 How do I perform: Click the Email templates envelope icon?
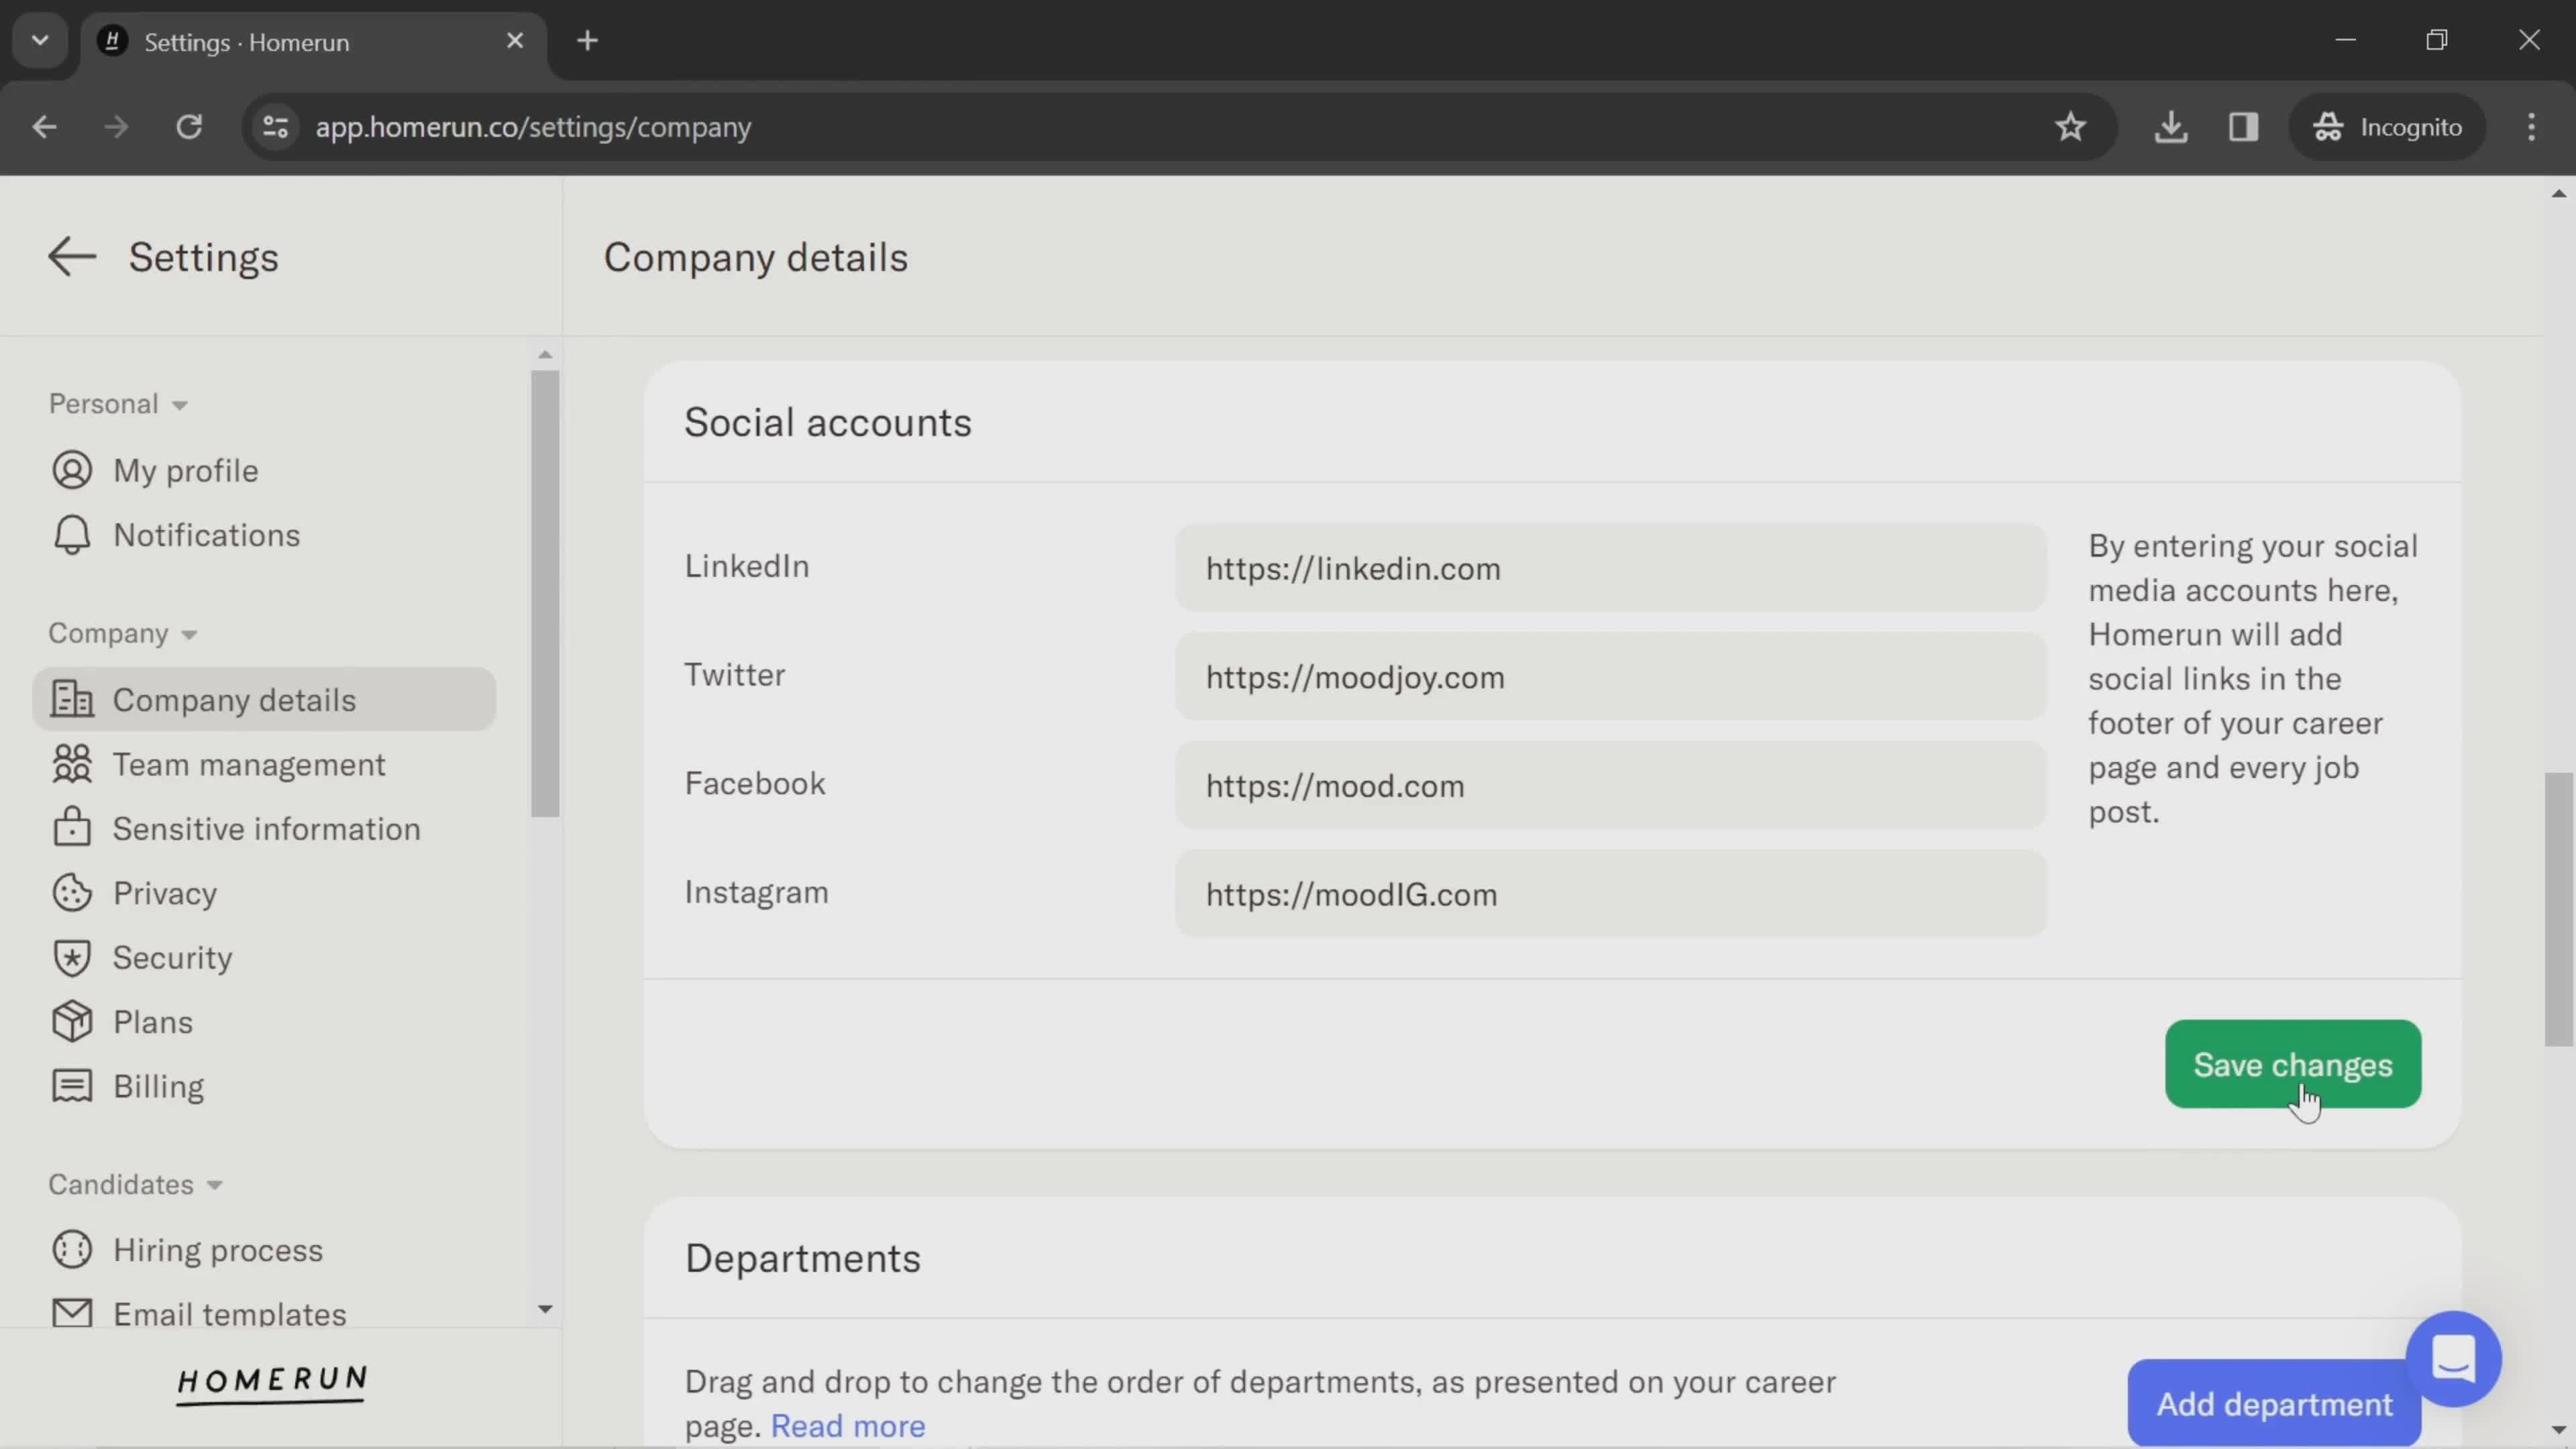click(72, 1312)
